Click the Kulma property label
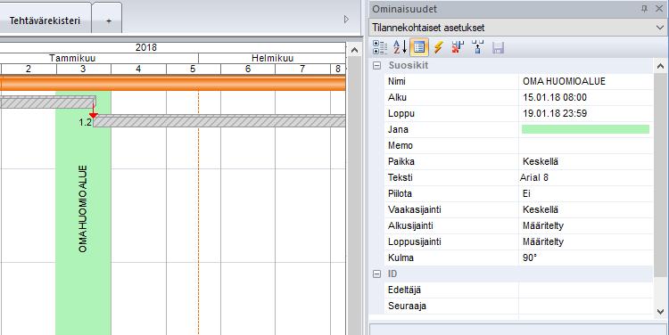Screen dimensions: 669x335 coord(401,257)
